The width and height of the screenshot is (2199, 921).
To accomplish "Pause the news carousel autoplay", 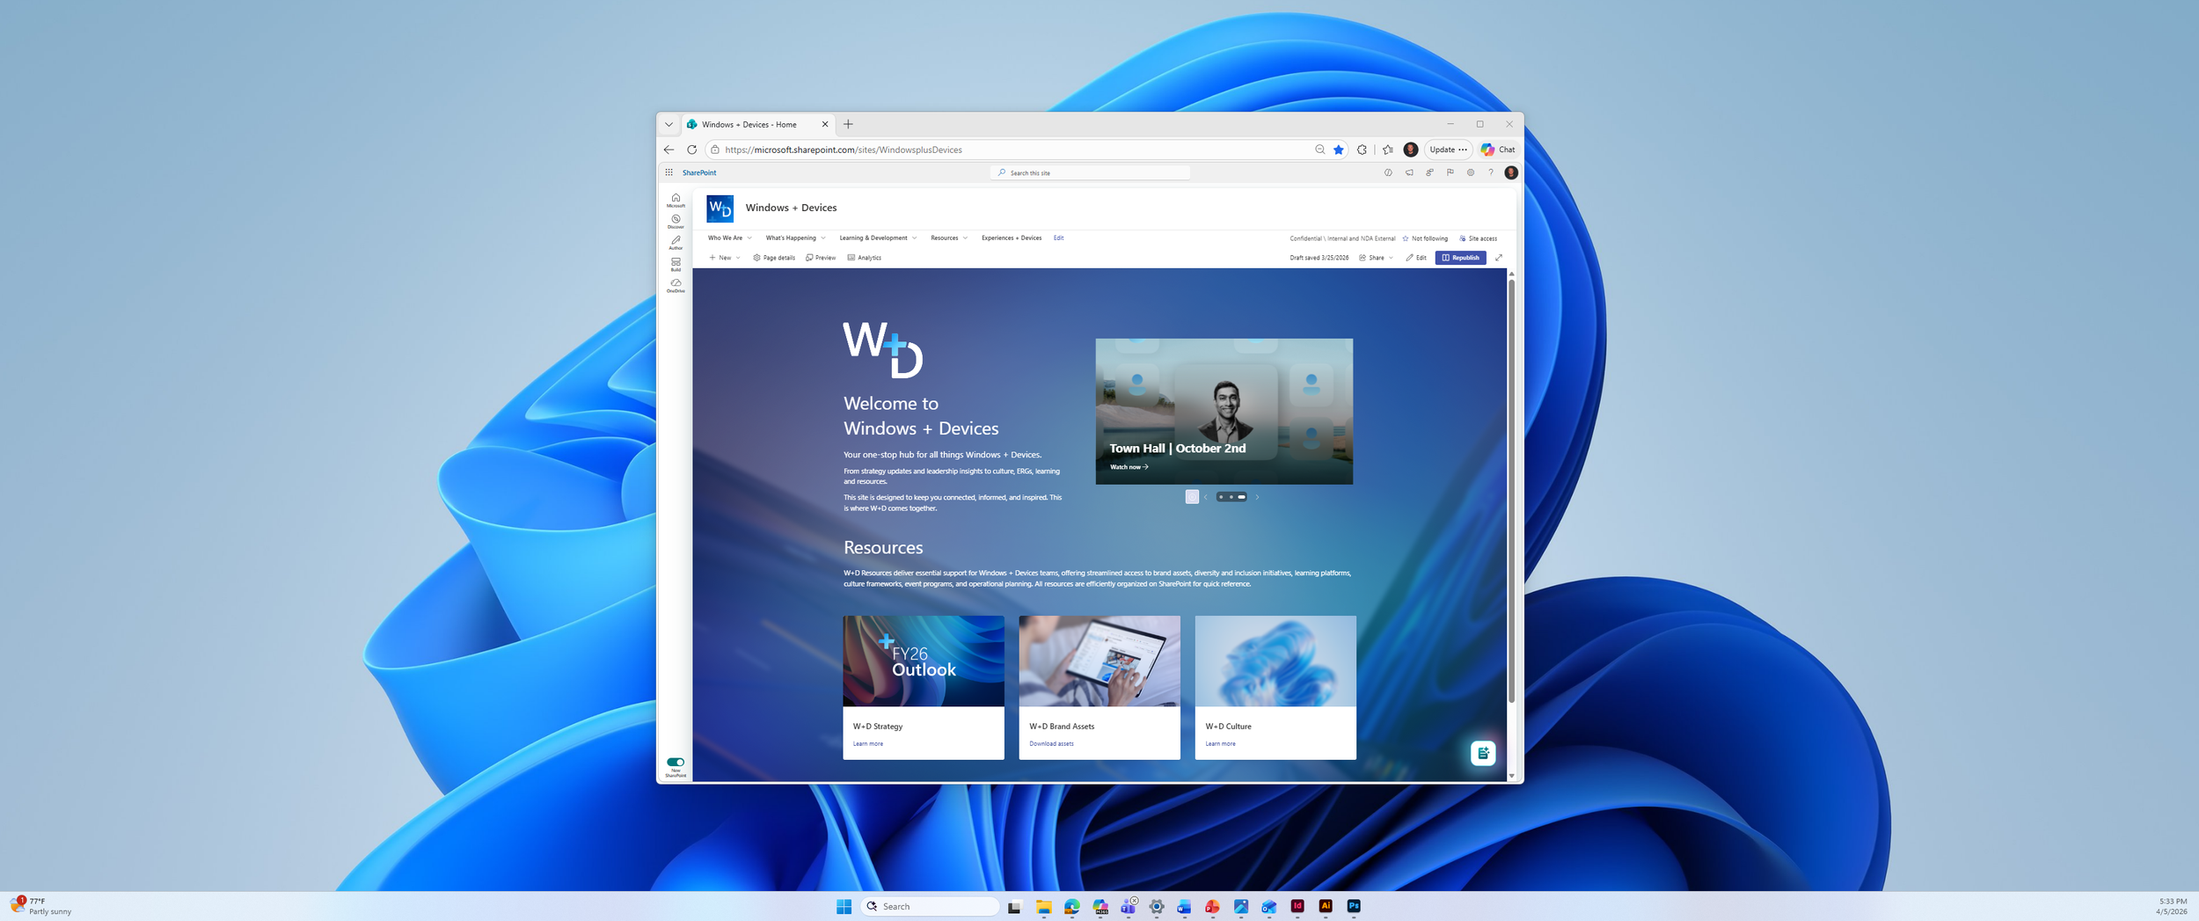I will click(x=1192, y=497).
